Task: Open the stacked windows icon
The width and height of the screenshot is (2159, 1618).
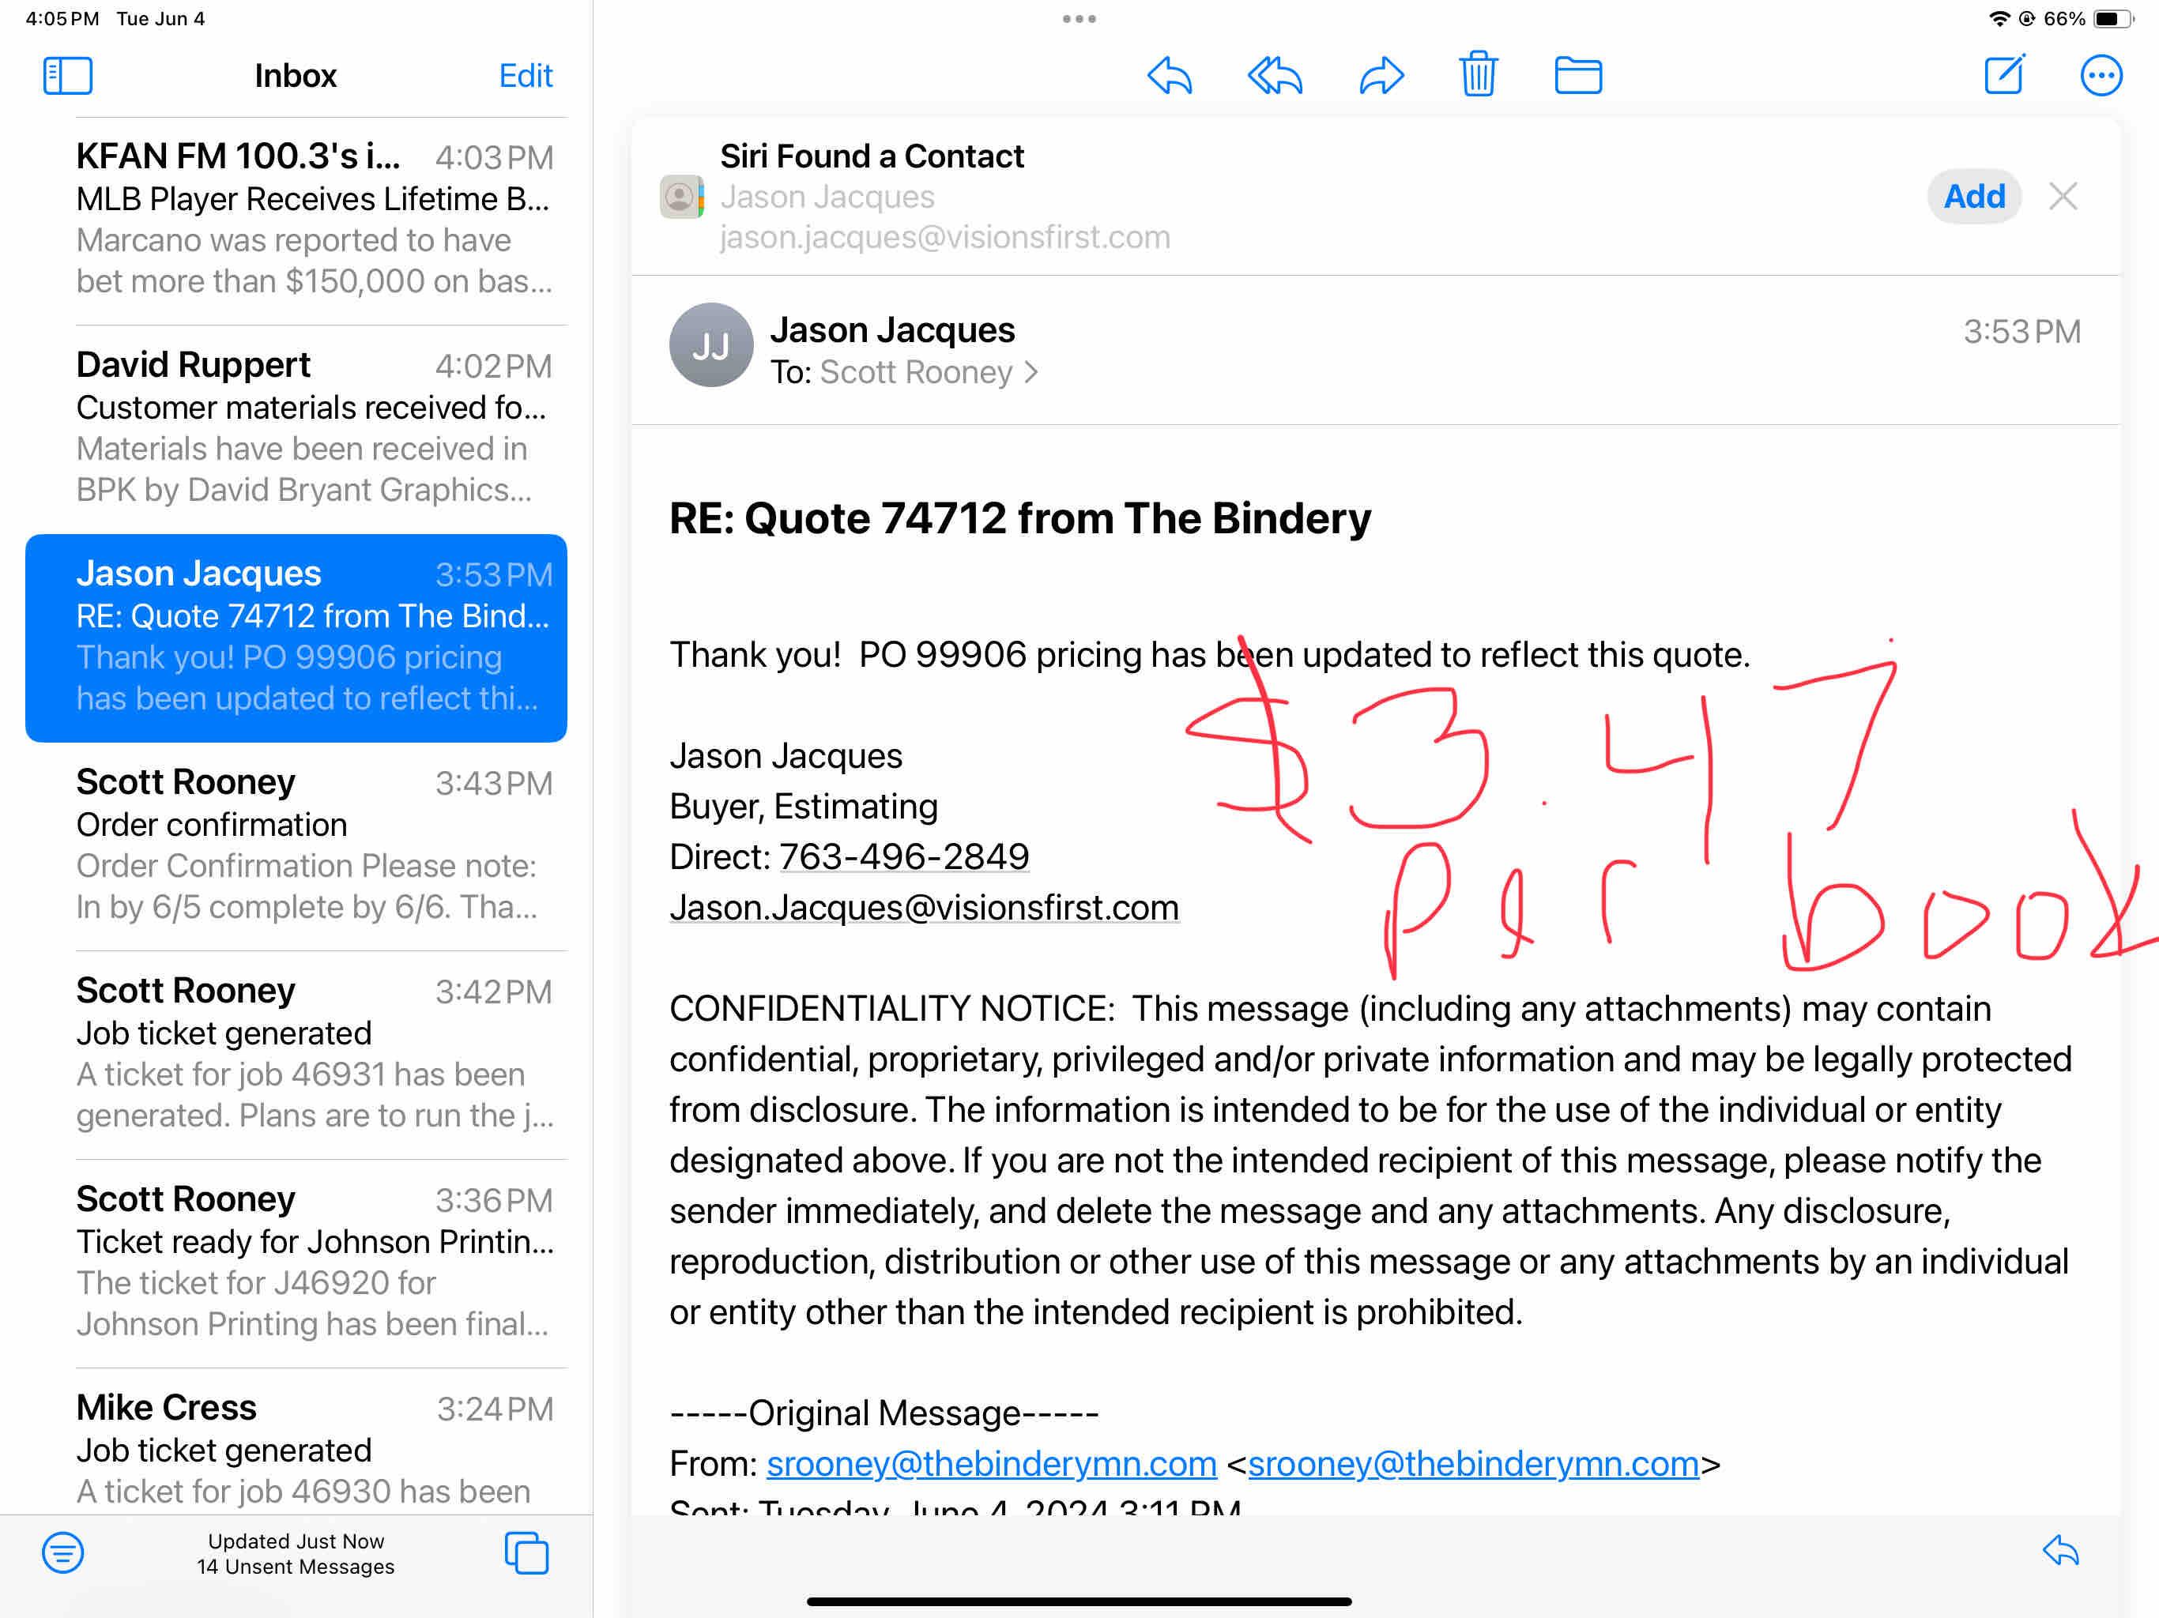Action: pyautogui.click(x=526, y=1552)
